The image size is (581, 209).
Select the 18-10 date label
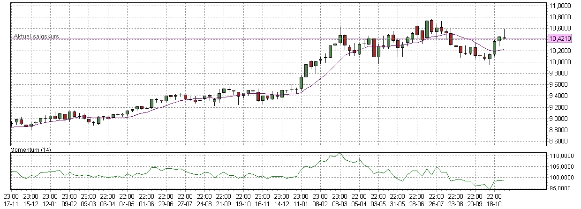[x=494, y=204]
